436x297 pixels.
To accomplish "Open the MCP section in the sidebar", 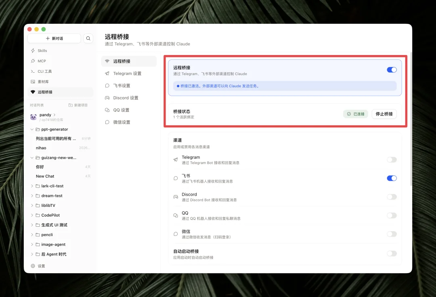I will point(32,61).
